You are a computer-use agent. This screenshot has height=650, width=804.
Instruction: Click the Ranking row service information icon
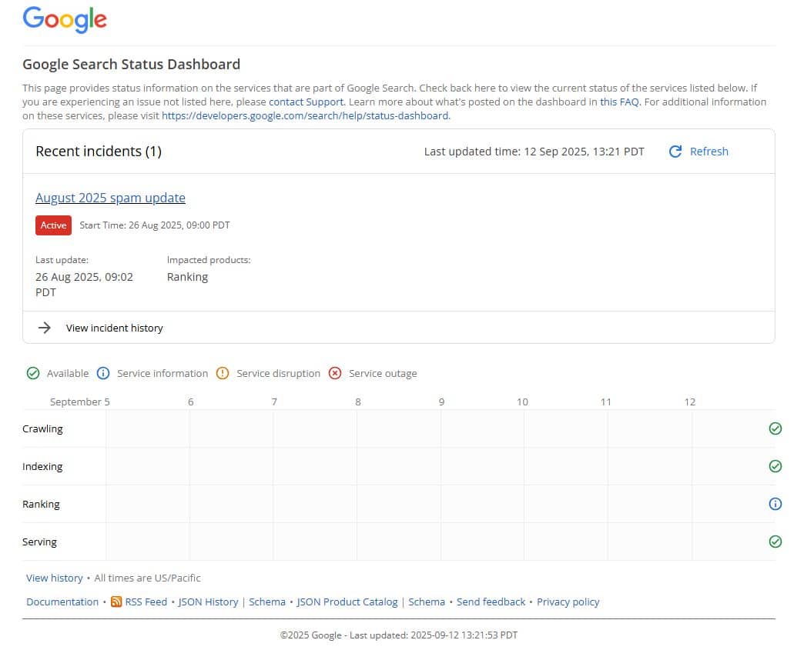[776, 504]
